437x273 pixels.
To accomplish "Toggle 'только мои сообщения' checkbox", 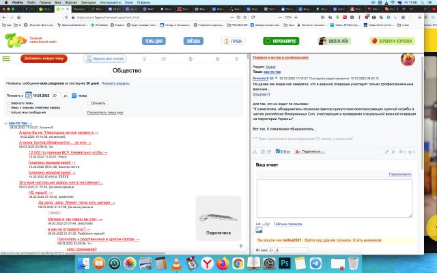I will pyautogui.click(x=8, y=112).
